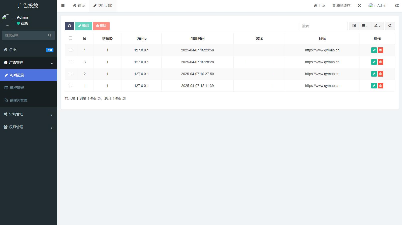Image resolution: width=402 pixels, height=225 pixels.
Task: Switch to the 首页 tab
Action: [79, 6]
